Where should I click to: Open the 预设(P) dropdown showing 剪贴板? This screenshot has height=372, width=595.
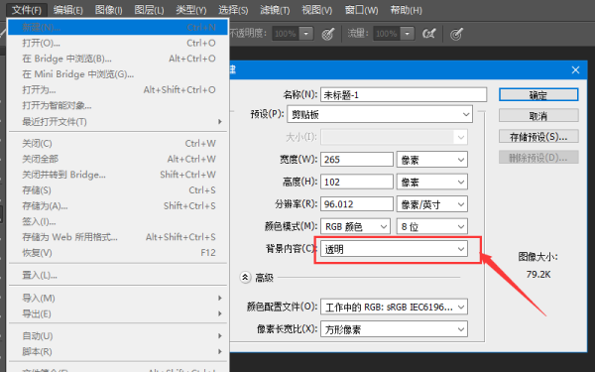point(380,114)
